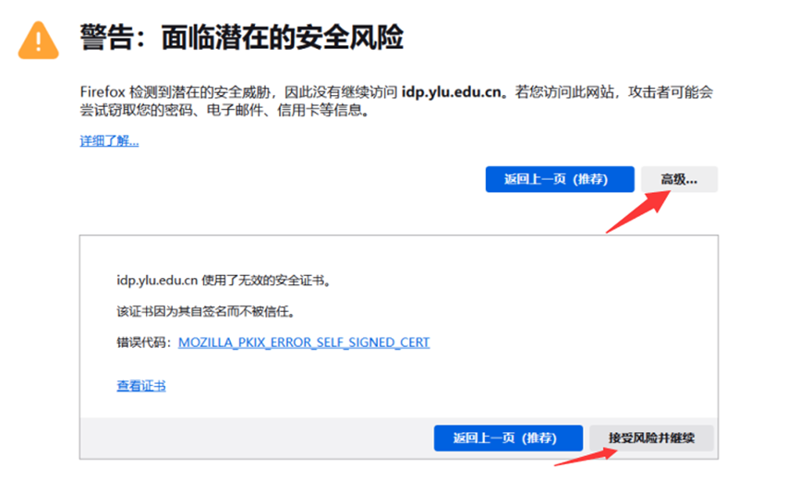Choose 接受风险并继续 to accept the risk

pyautogui.click(x=651, y=438)
